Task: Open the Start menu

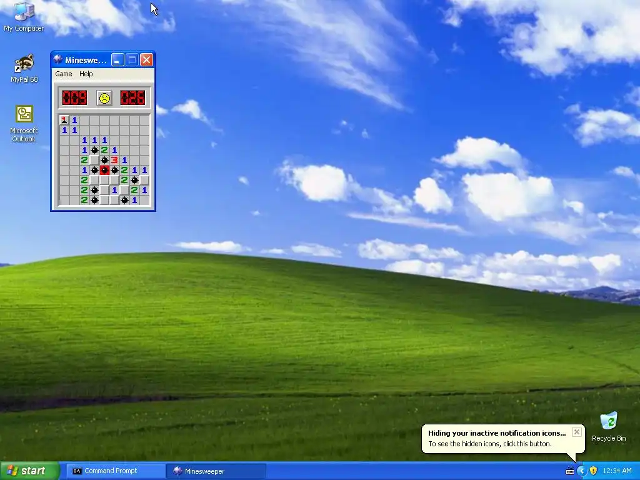Action: pos(29,471)
